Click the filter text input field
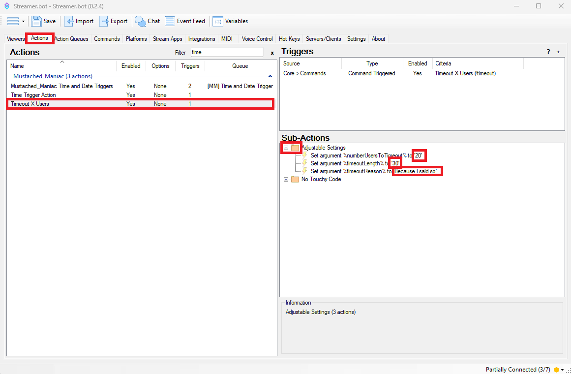The height and width of the screenshot is (374, 571). [226, 52]
